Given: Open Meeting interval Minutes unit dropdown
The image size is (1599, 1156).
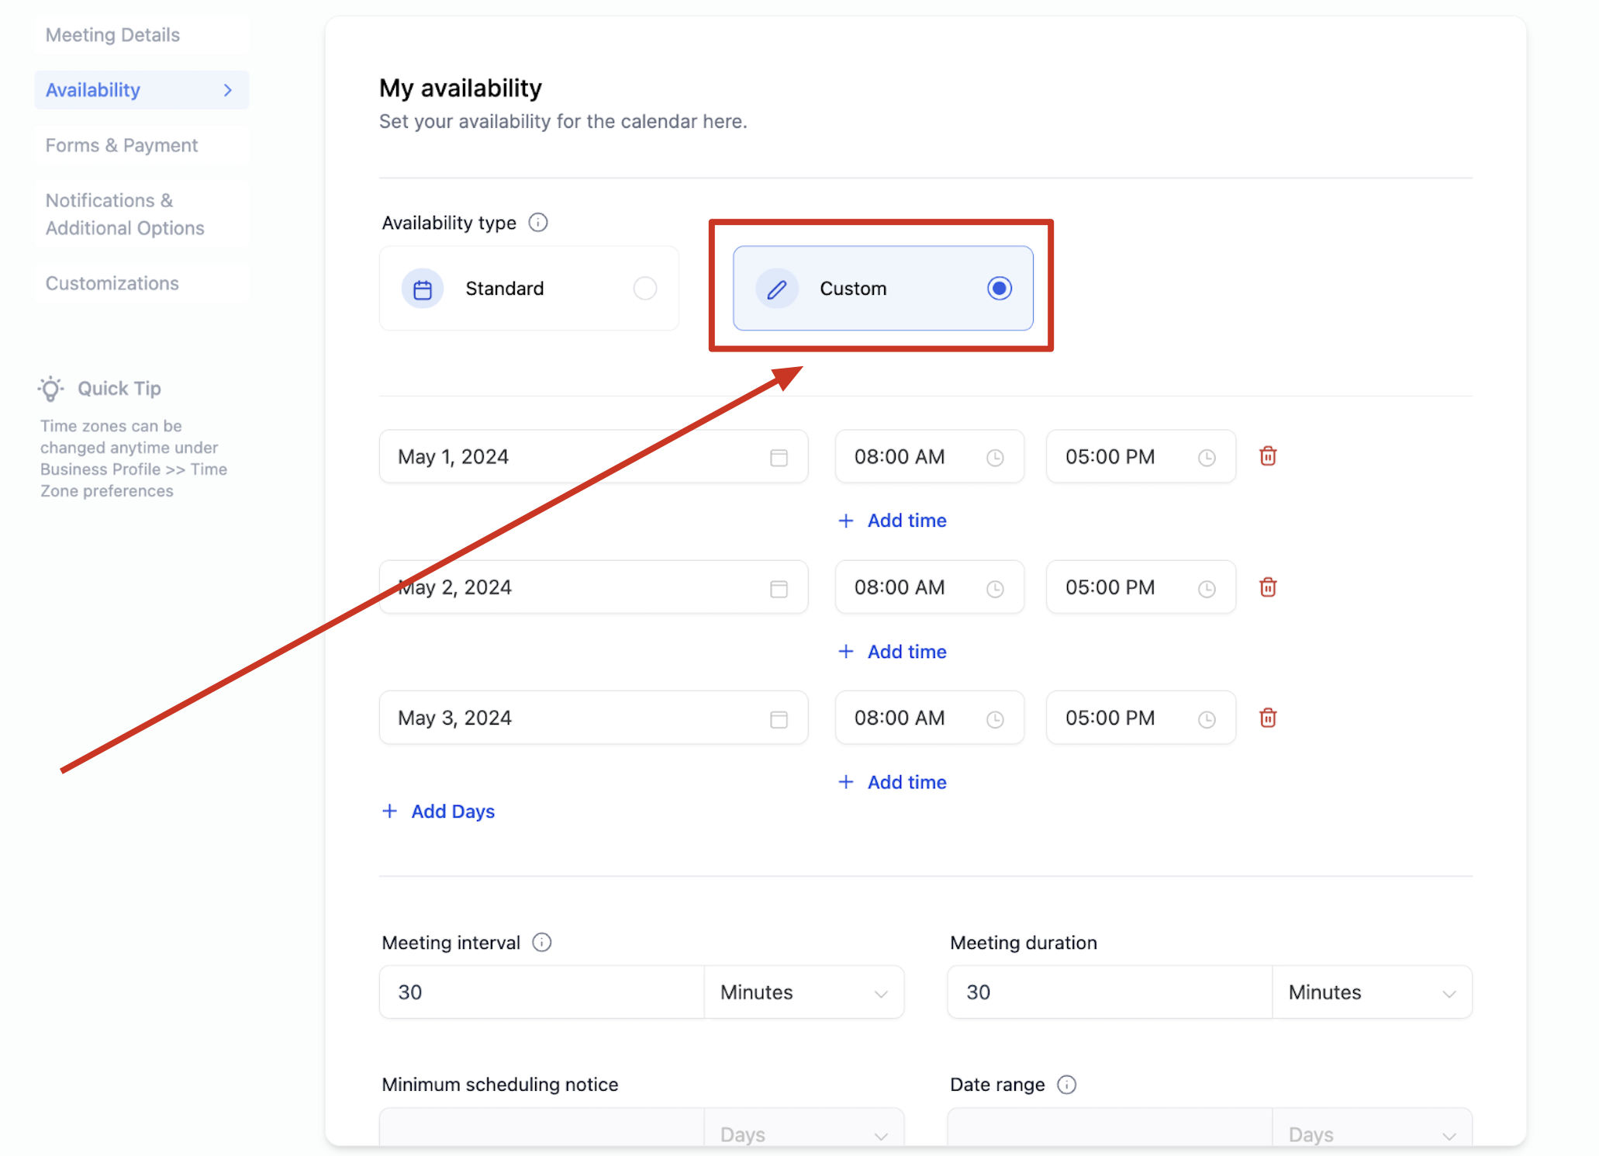Looking at the screenshot, I should pos(803,992).
